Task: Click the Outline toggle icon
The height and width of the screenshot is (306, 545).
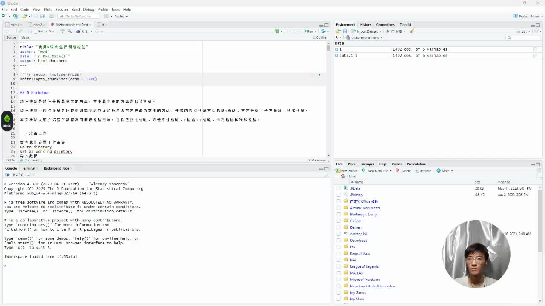Action: pyautogui.click(x=319, y=37)
